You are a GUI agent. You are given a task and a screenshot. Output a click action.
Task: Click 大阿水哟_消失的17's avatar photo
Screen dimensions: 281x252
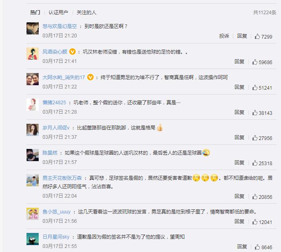coord(33,79)
